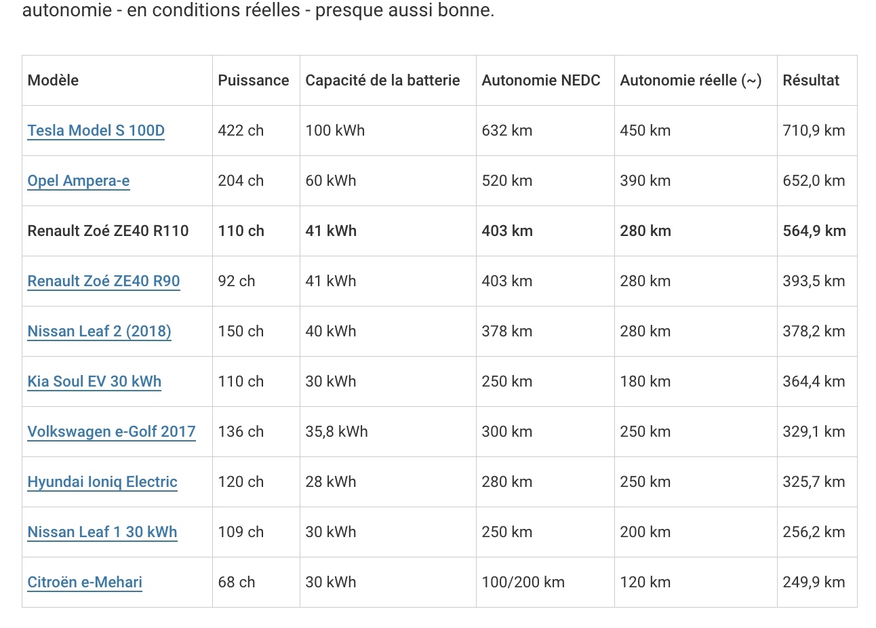Click the Puissance column header

point(253,80)
